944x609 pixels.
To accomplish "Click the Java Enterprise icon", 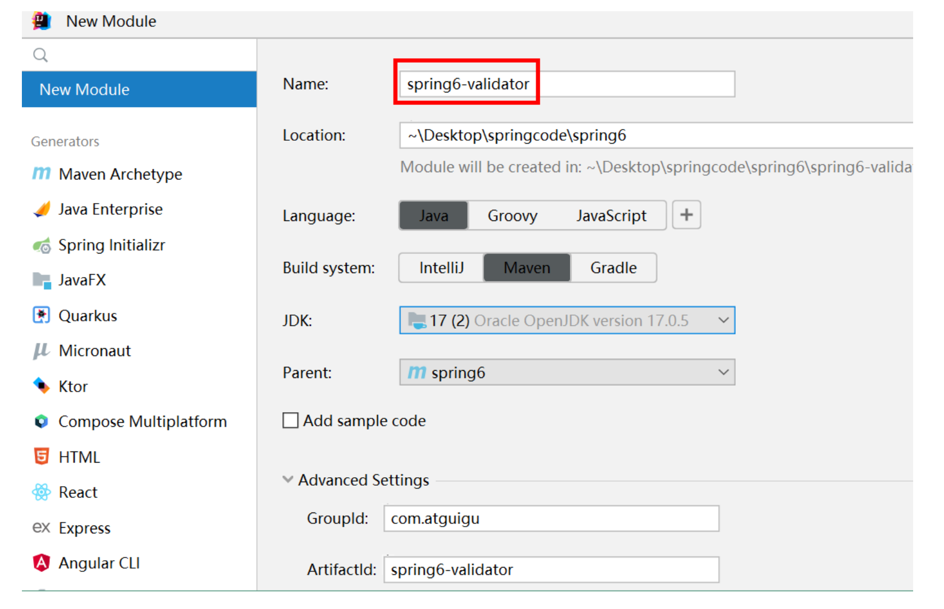I will pos(42,209).
